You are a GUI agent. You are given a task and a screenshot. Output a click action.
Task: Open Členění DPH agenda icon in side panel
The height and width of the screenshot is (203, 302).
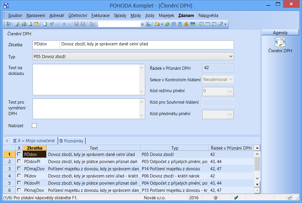pos(280,42)
